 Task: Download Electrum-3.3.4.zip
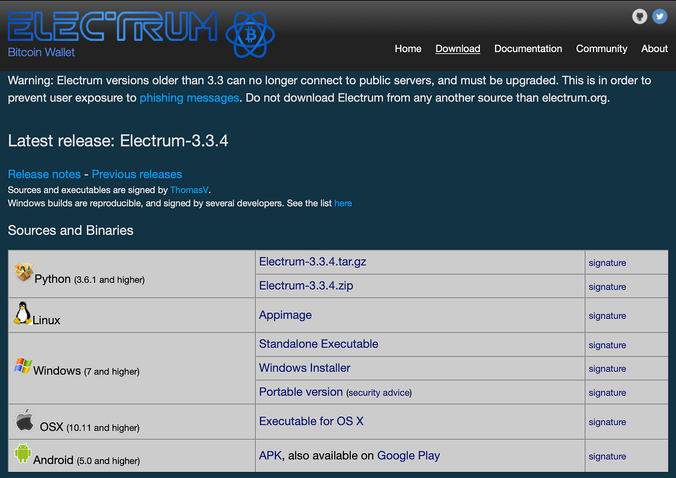point(306,286)
